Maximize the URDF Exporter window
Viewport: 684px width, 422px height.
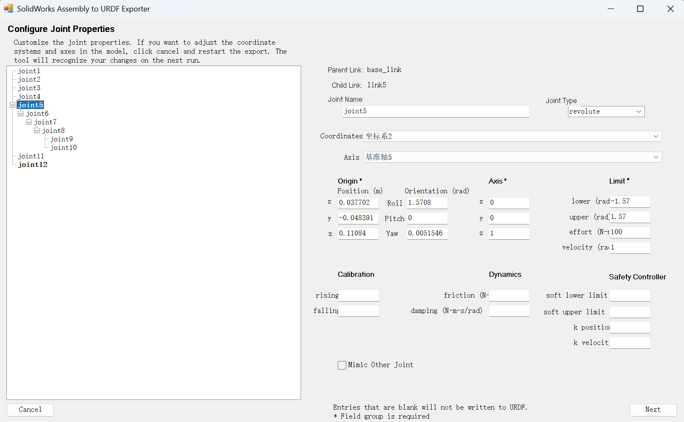pyautogui.click(x=640, y=9)
